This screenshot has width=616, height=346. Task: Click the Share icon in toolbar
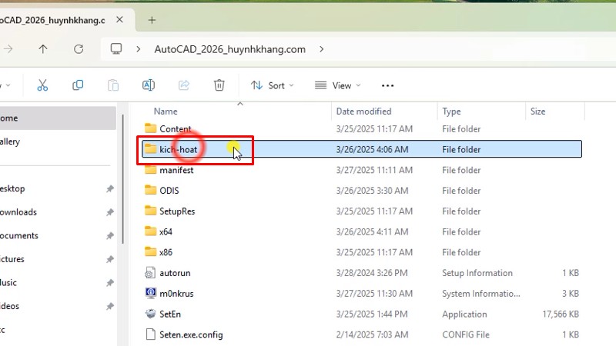(x=184, y=85)
